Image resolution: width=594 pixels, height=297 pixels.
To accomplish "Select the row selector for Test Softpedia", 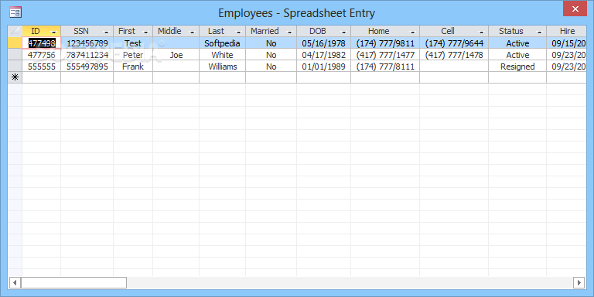I will [x=15, y=43].
